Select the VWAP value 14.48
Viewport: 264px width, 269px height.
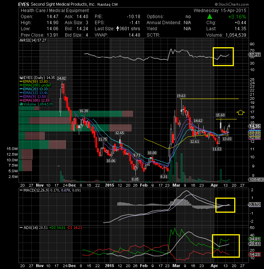tap(134, 35)
